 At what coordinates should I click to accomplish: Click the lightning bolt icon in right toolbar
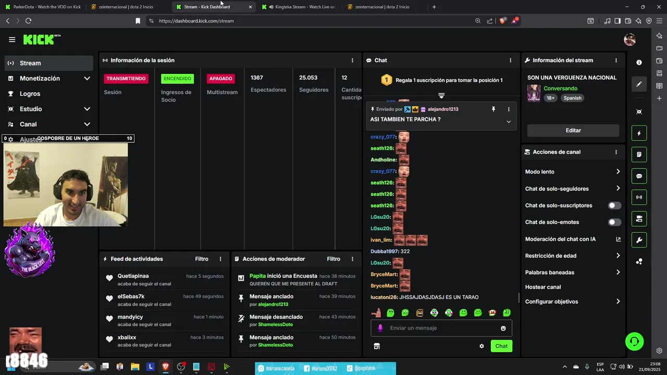tap(639, 133)
